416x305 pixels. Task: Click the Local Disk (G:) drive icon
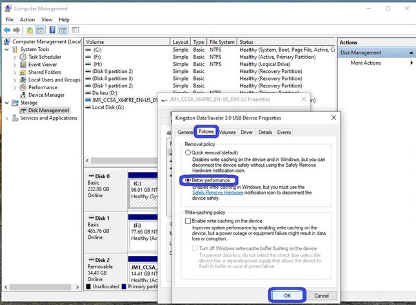[x=88, y=107]
